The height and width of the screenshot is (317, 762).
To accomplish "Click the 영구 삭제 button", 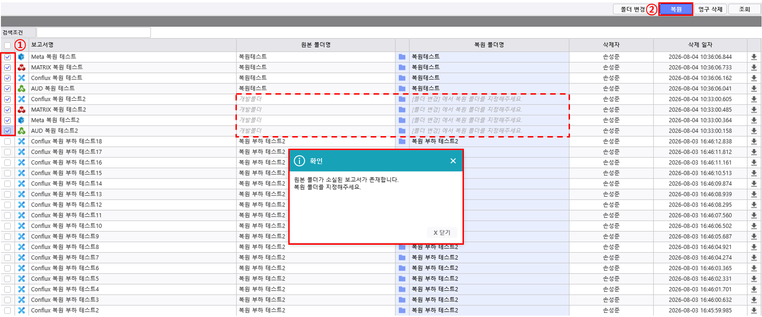I will tap(710, 9).
